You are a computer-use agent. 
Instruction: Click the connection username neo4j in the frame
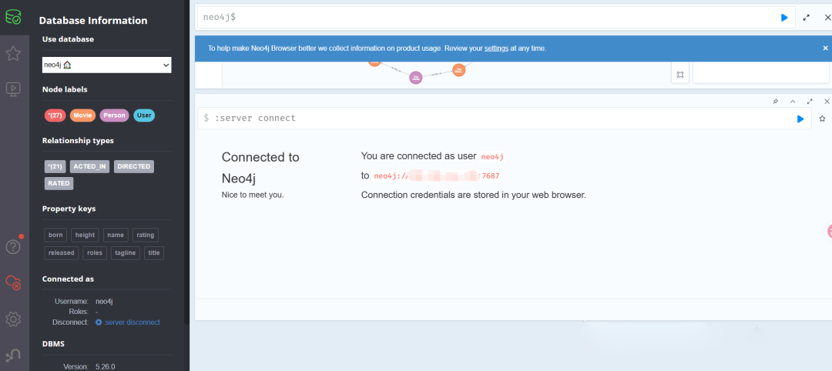[492, 156]
